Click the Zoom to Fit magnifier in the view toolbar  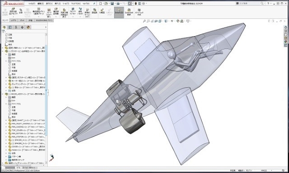coord(144,21)
